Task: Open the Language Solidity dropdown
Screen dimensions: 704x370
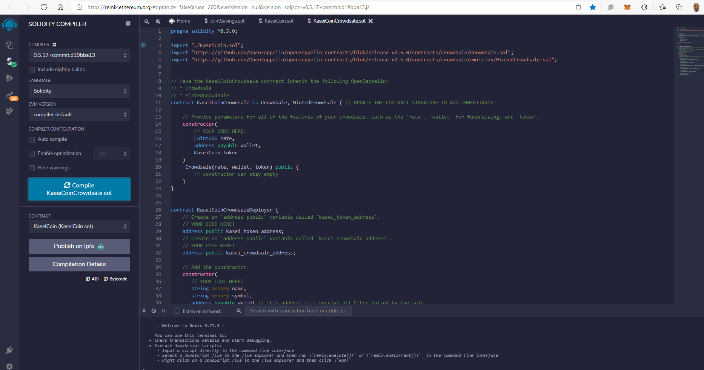Action: click(79, 91)
